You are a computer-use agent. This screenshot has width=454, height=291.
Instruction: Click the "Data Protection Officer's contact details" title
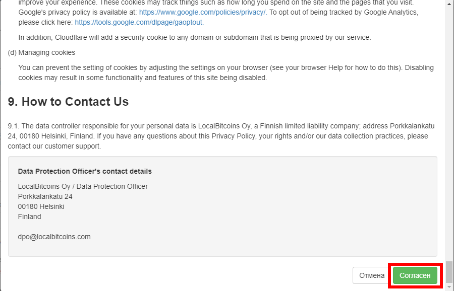click(x=85, y=171)
